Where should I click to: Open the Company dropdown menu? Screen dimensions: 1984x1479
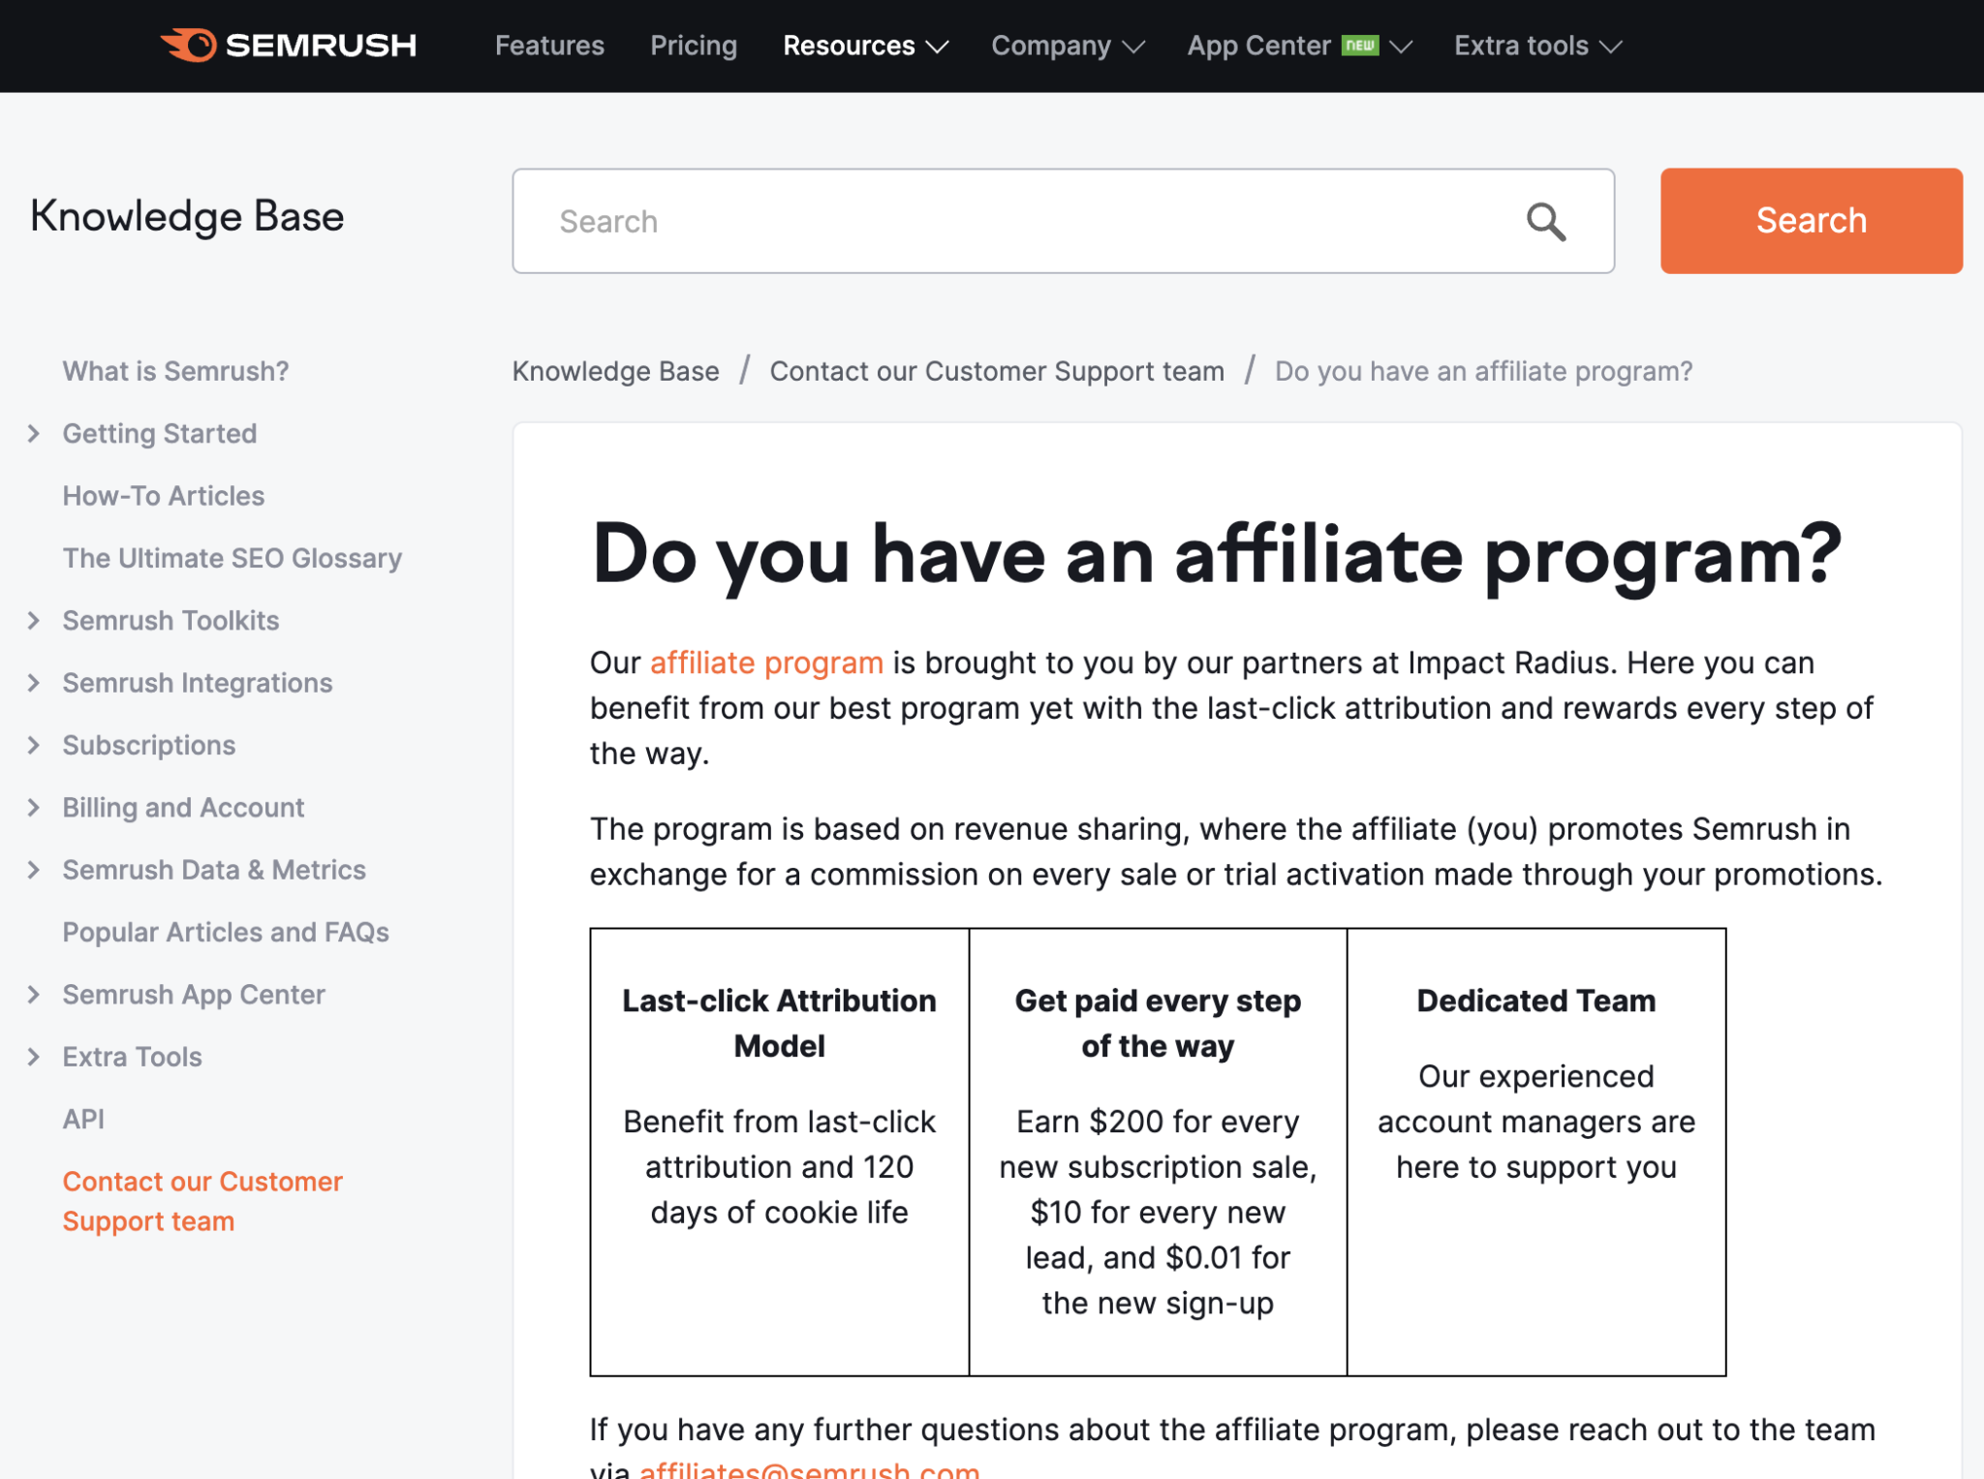1067,46
